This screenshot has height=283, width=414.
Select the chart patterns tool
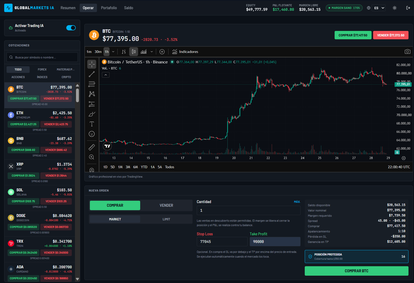pos(92,94)
